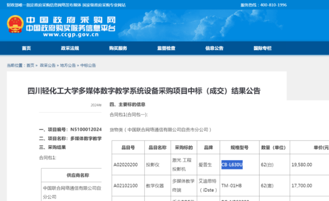Click the 品目号 column header
329x201 pixels.
click(128, 148)
